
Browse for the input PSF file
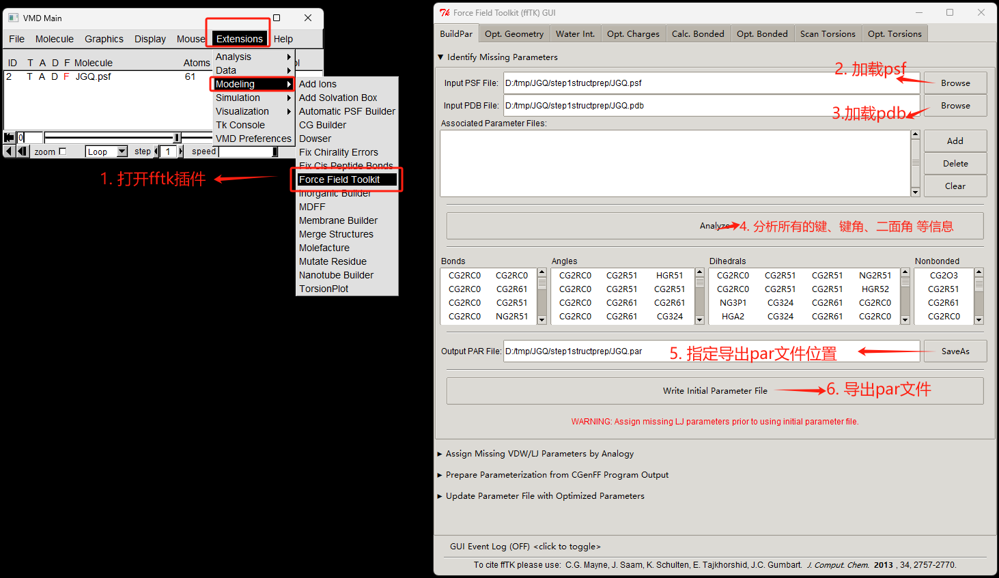pyautogui.click(x=955, y=83)
